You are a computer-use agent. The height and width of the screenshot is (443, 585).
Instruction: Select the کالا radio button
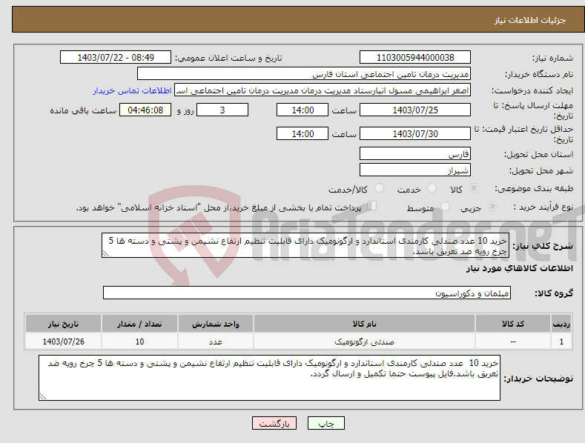coord(474,188)
